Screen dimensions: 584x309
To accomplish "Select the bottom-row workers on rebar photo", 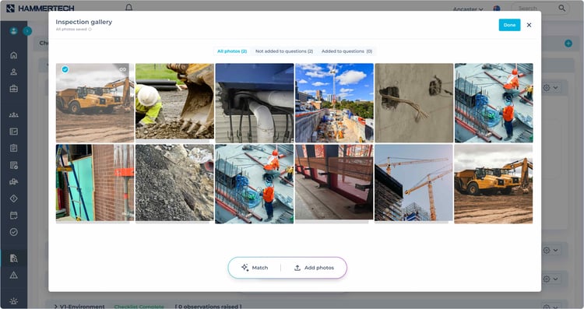I will 255,184.
